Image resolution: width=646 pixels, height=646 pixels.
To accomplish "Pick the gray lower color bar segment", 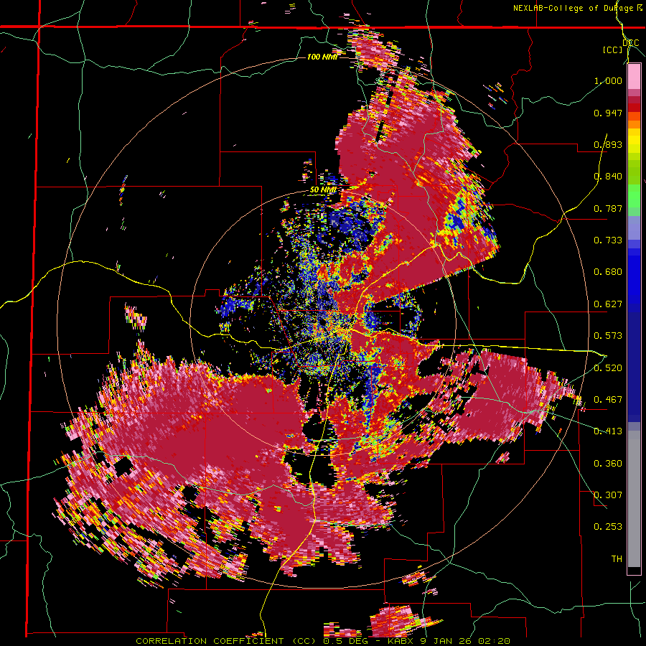I will click(x=634, y=499).
